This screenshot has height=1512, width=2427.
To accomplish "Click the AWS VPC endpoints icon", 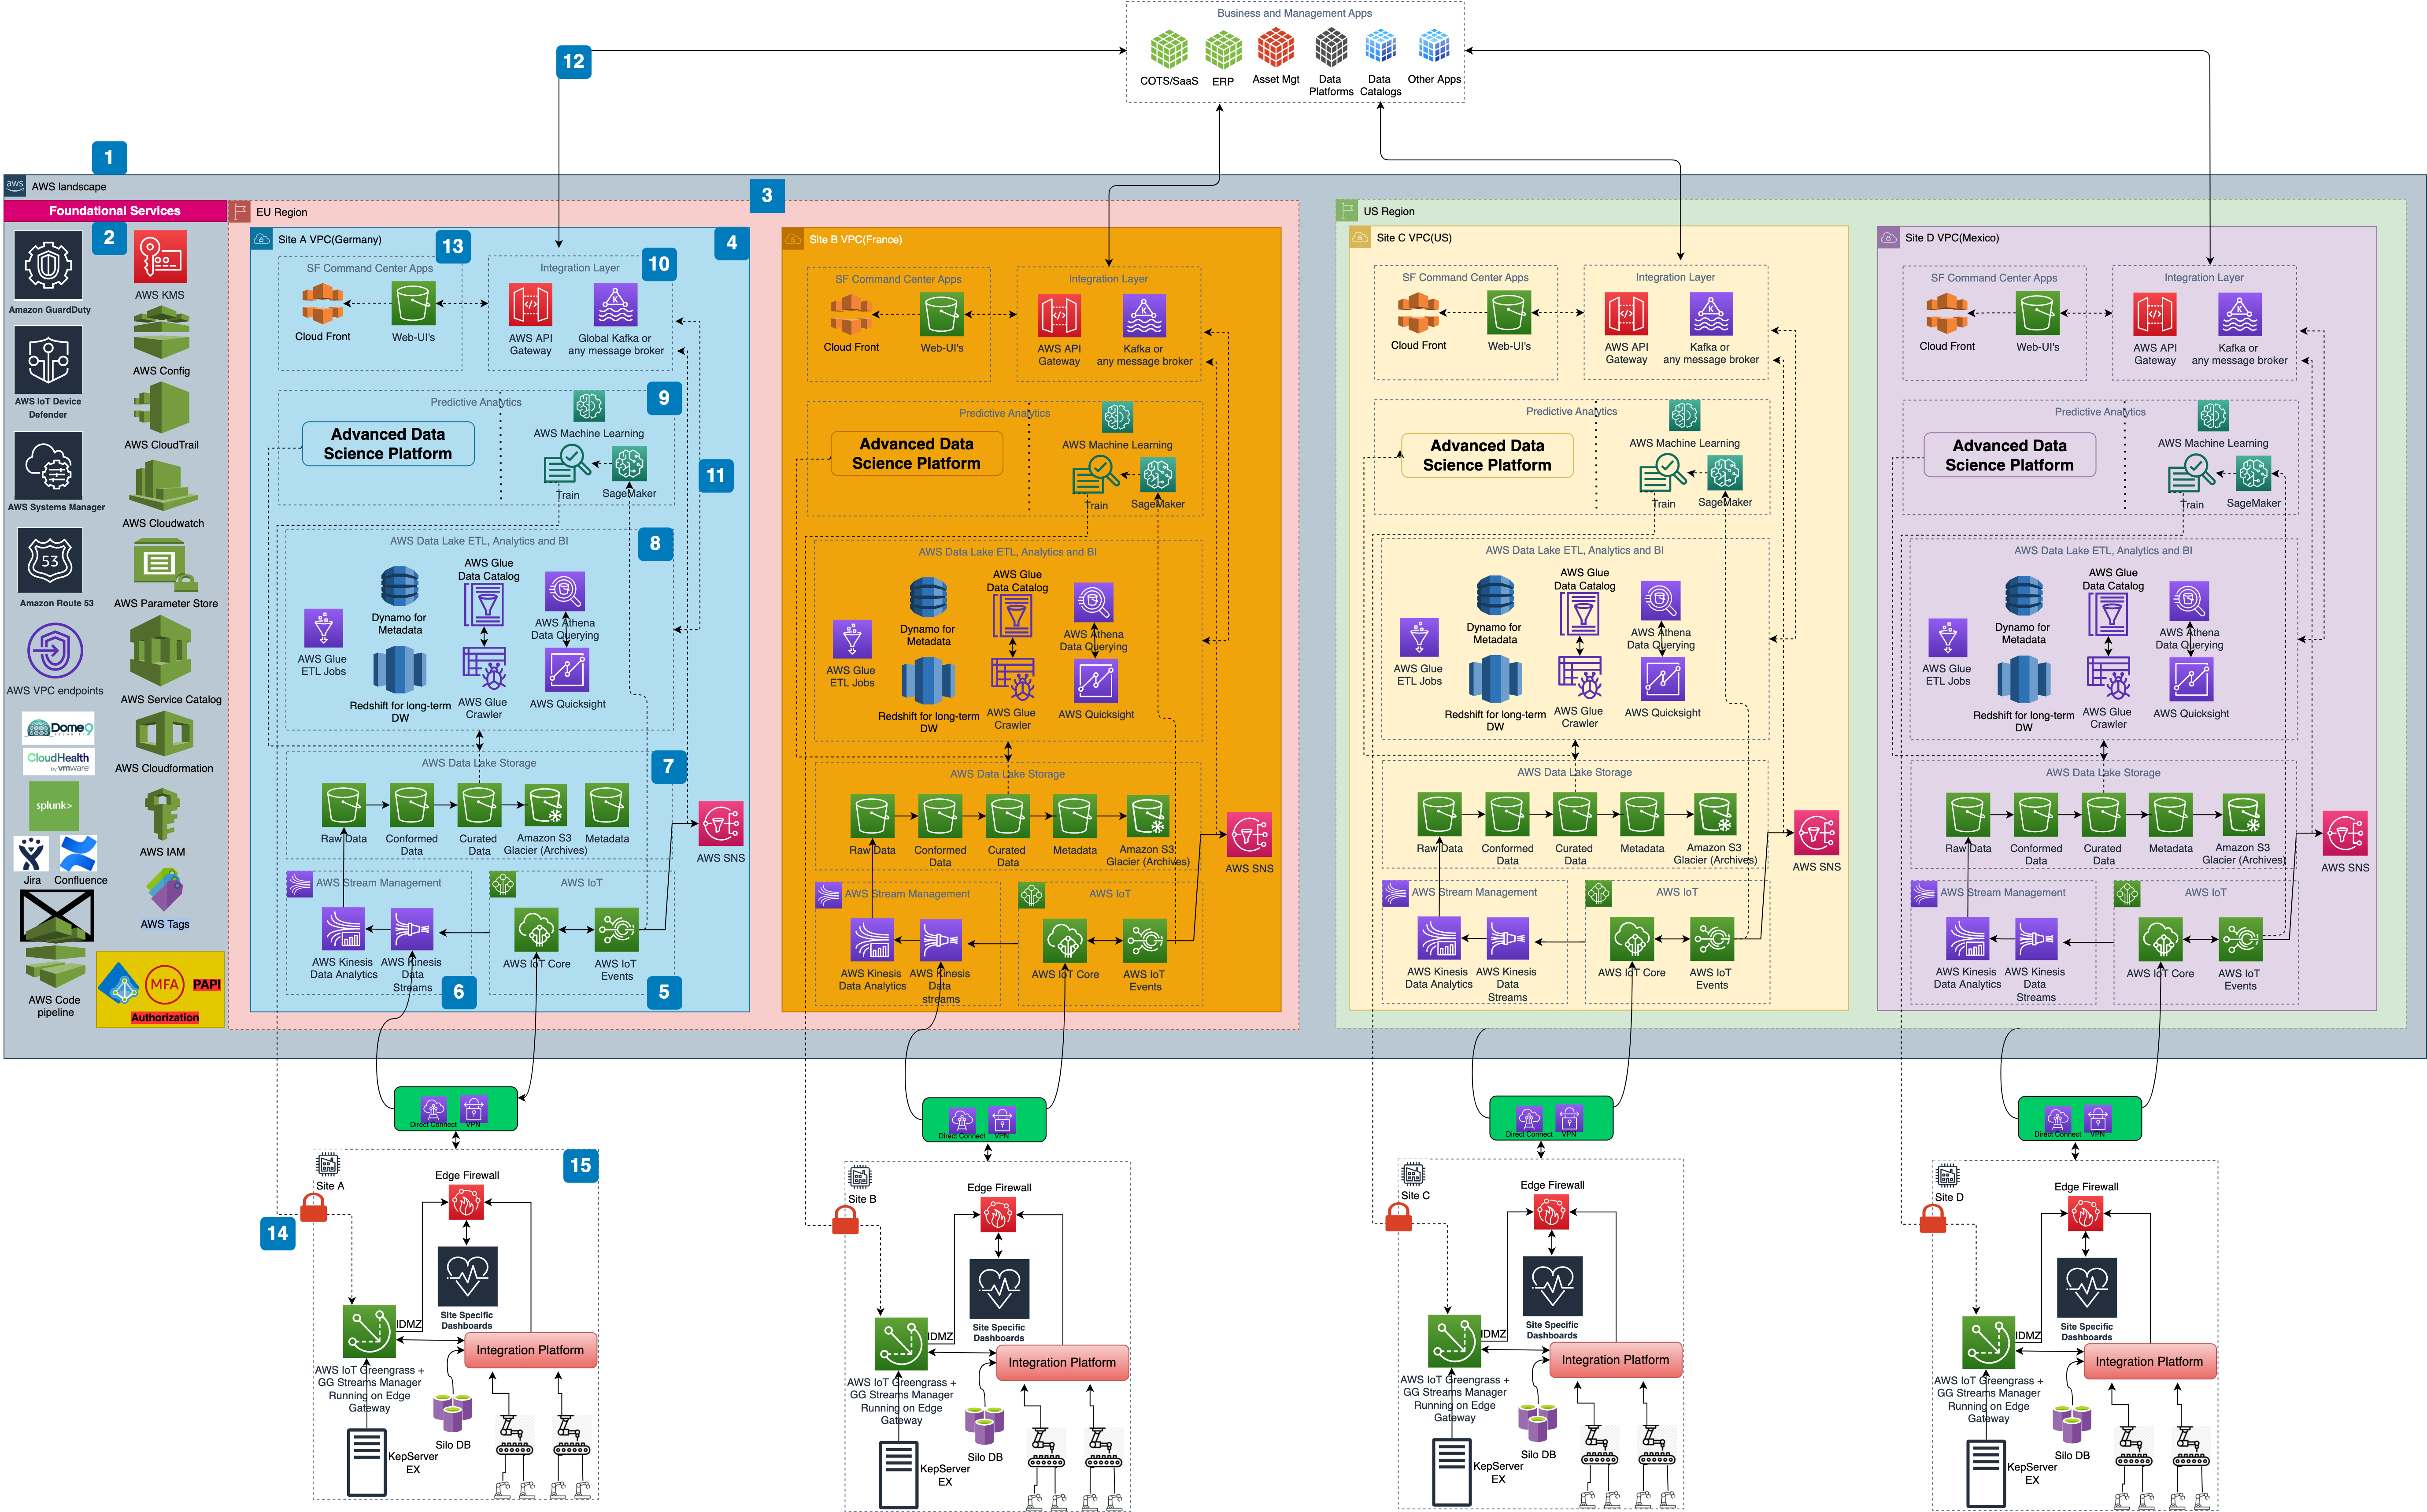I will tap(55, 651).
